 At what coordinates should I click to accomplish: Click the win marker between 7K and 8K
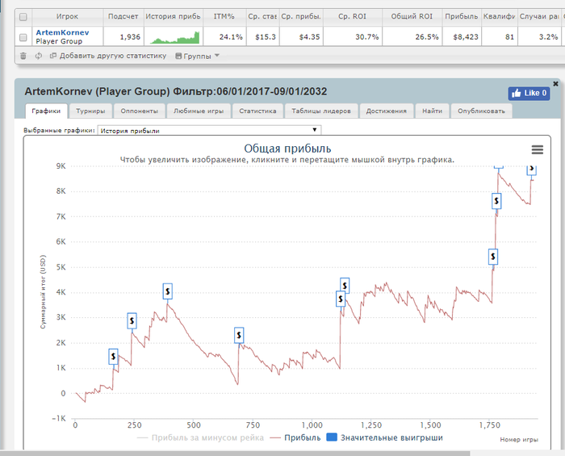point(496,201)
